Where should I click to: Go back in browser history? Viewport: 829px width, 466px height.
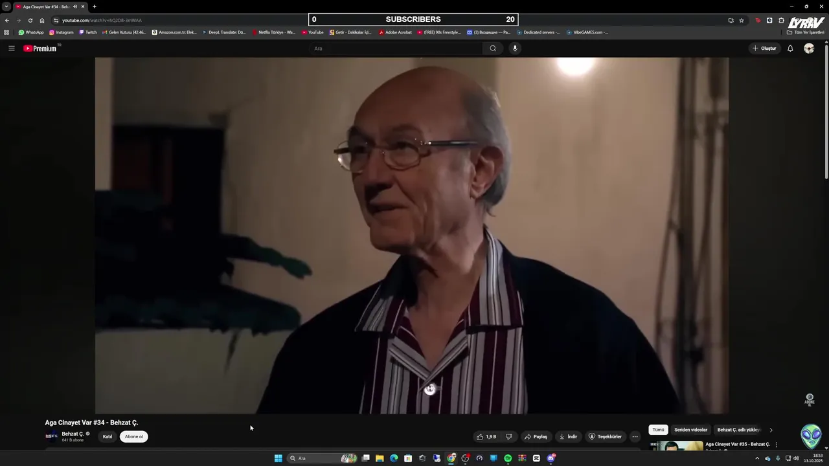[7, 20]
